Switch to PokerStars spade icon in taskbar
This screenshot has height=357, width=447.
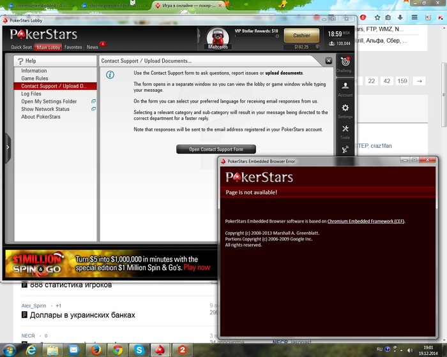tap(160, 350)
